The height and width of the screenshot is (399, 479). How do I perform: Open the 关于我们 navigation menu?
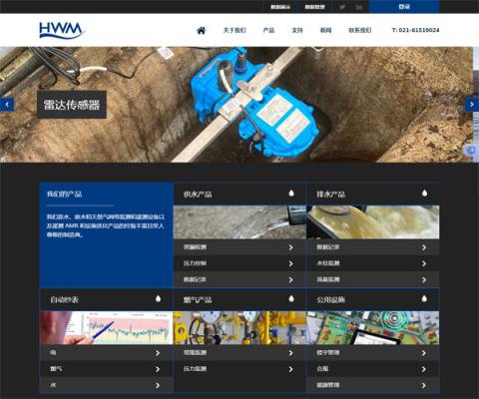tap(235, 30)
